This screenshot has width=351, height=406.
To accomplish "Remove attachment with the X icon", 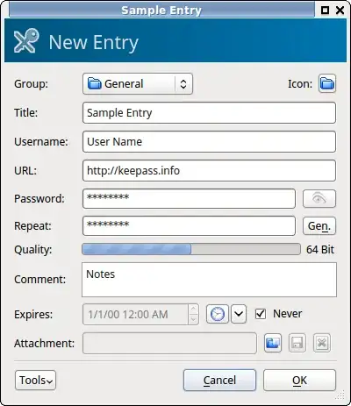I will pyautogui.click(x=322, y=343).
